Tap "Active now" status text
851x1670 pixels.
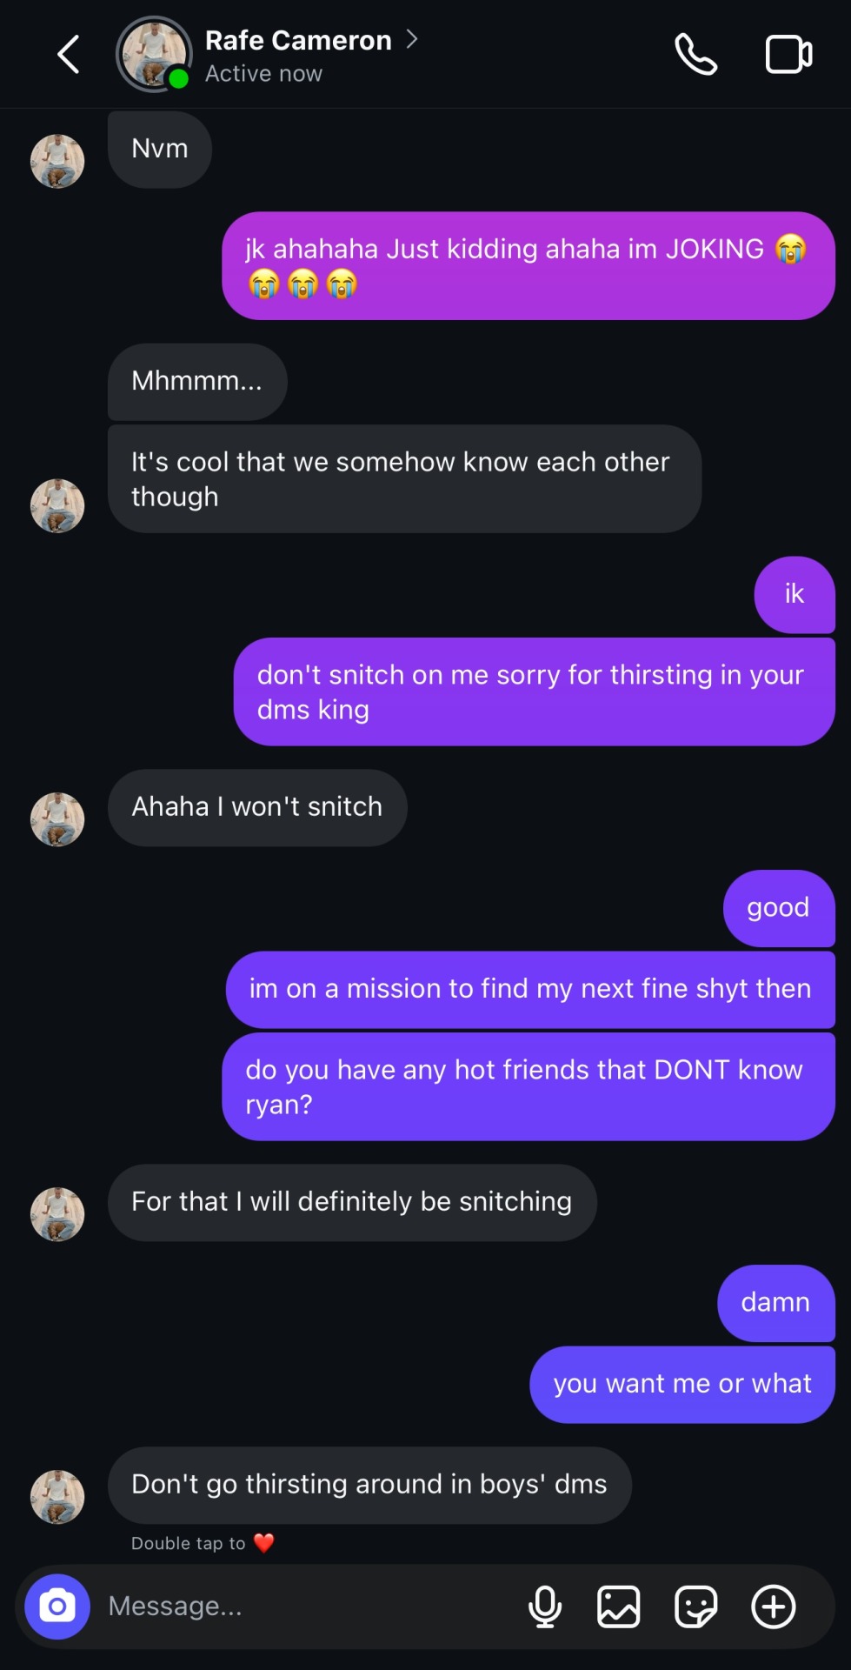tap(263, 74)
